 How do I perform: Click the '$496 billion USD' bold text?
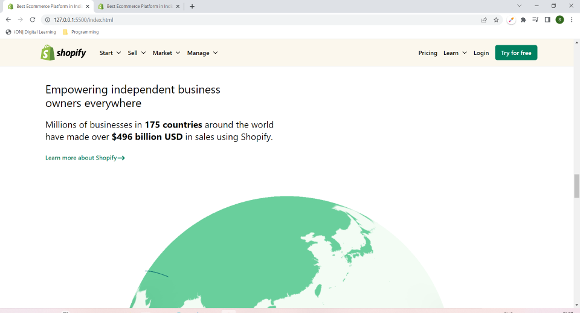pos(147,137)
